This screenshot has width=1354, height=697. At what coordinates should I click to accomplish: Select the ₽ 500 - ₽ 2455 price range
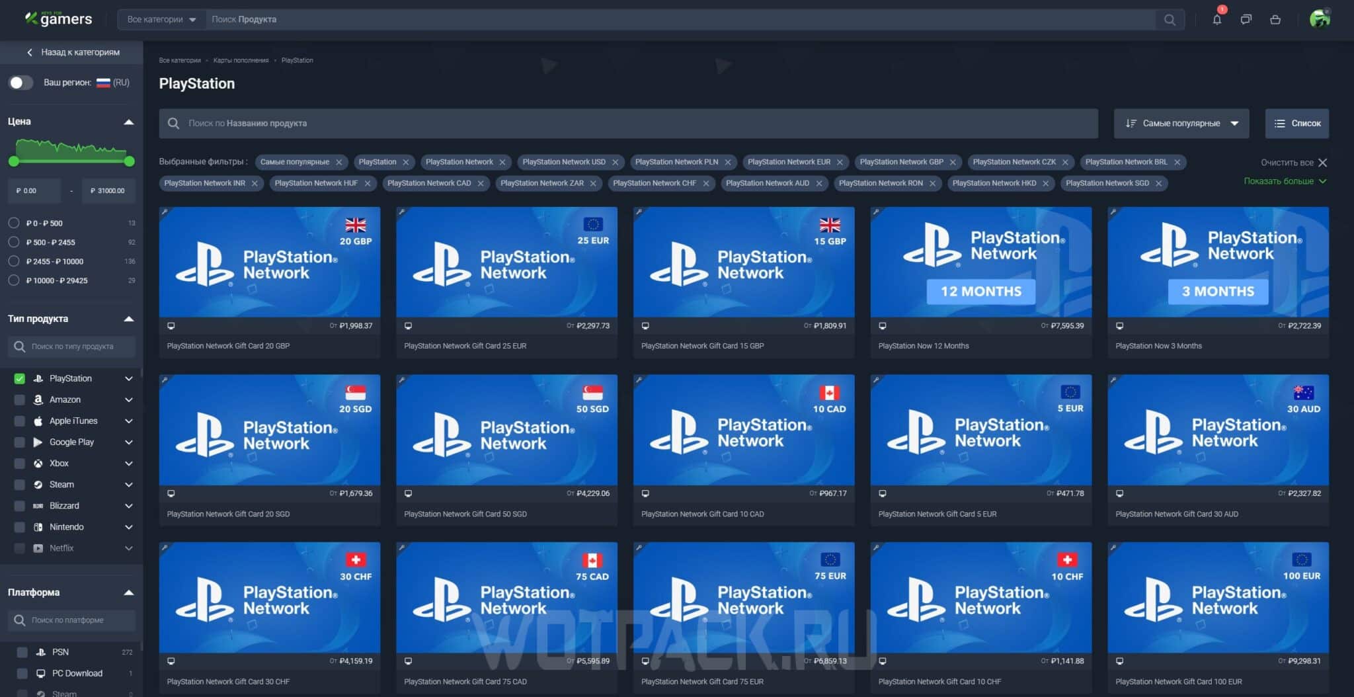13,242
